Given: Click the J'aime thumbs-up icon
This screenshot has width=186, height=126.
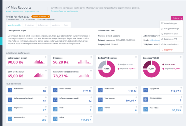Looking at the screenshot, I should tap(55, 119).
